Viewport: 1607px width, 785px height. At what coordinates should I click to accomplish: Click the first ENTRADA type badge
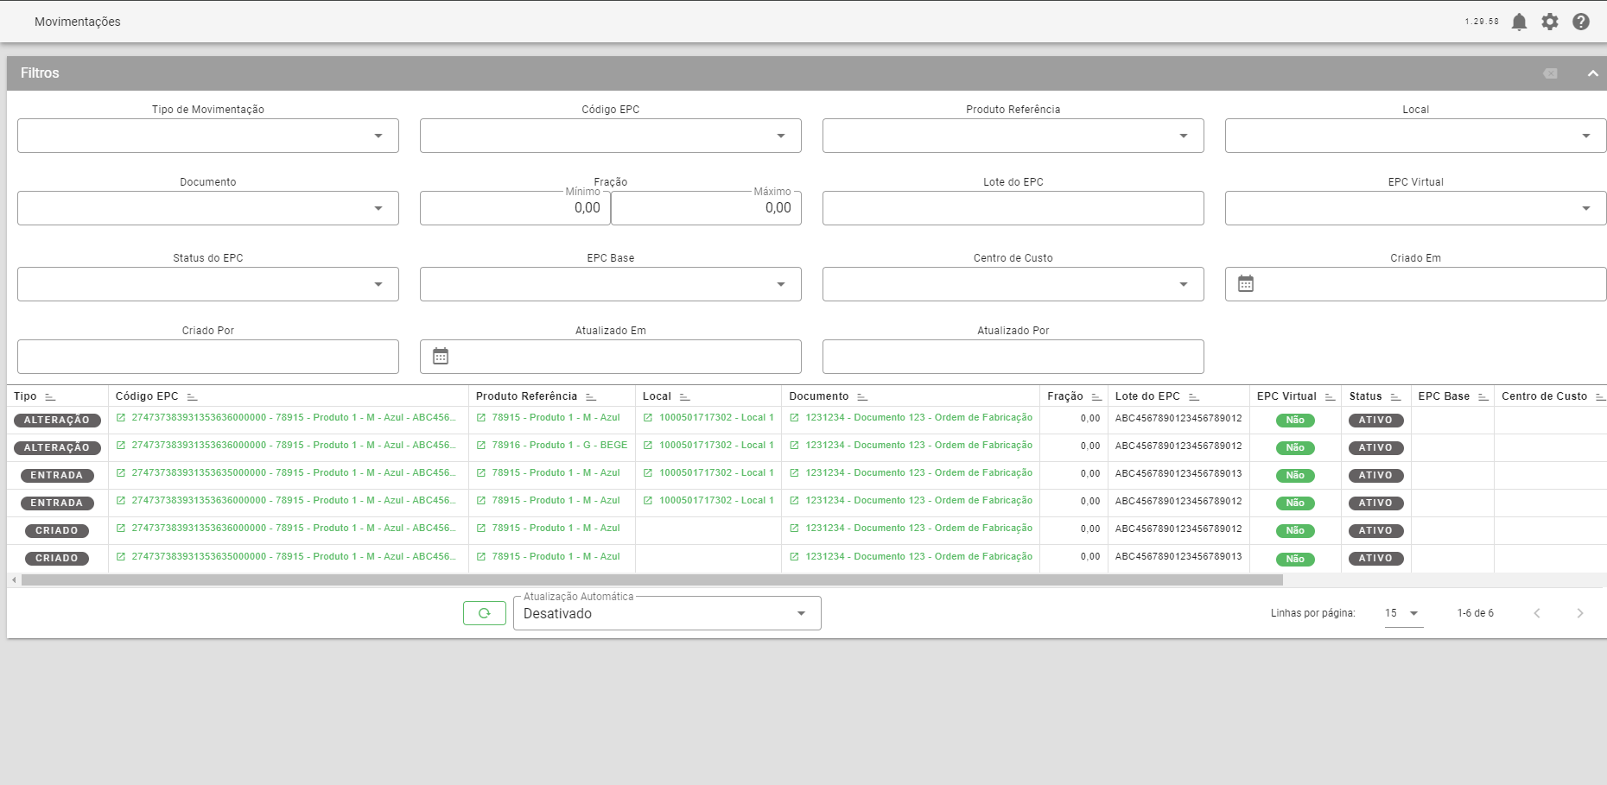57,476
